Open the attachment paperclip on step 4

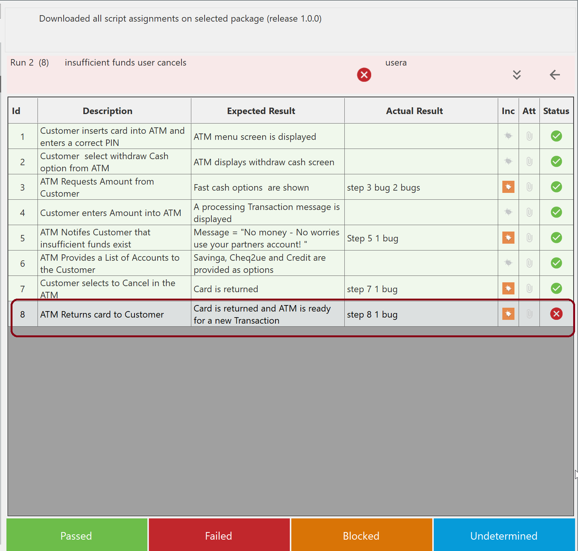point(529,212)
